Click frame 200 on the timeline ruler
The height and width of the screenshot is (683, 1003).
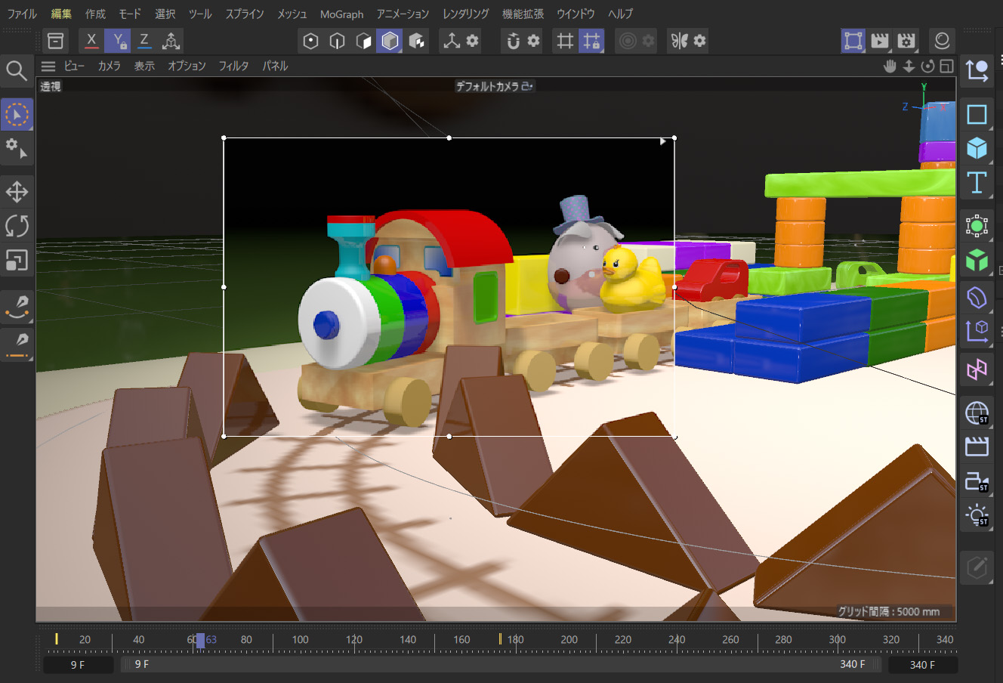[569, 641]
